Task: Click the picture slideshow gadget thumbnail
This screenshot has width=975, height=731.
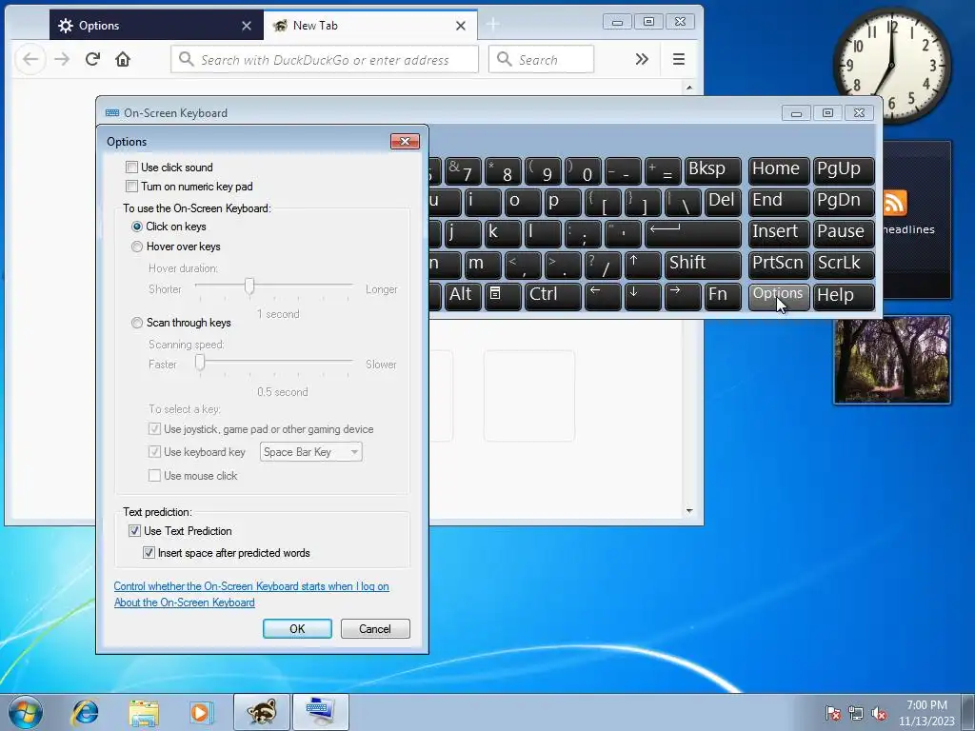Action: click(892, 360)
